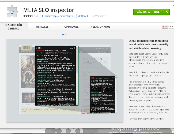Click the Google +1 button

(x=165, y=27)
